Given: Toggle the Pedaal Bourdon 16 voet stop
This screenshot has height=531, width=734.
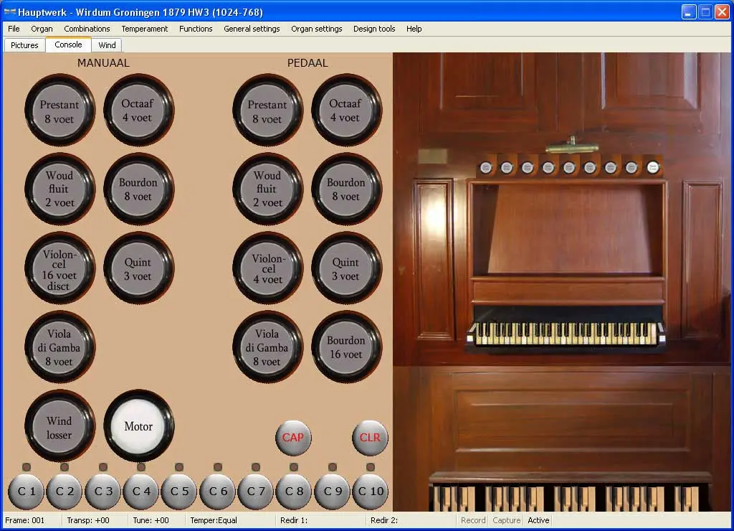Looking at the screenshot, I should tap(346, 347).
